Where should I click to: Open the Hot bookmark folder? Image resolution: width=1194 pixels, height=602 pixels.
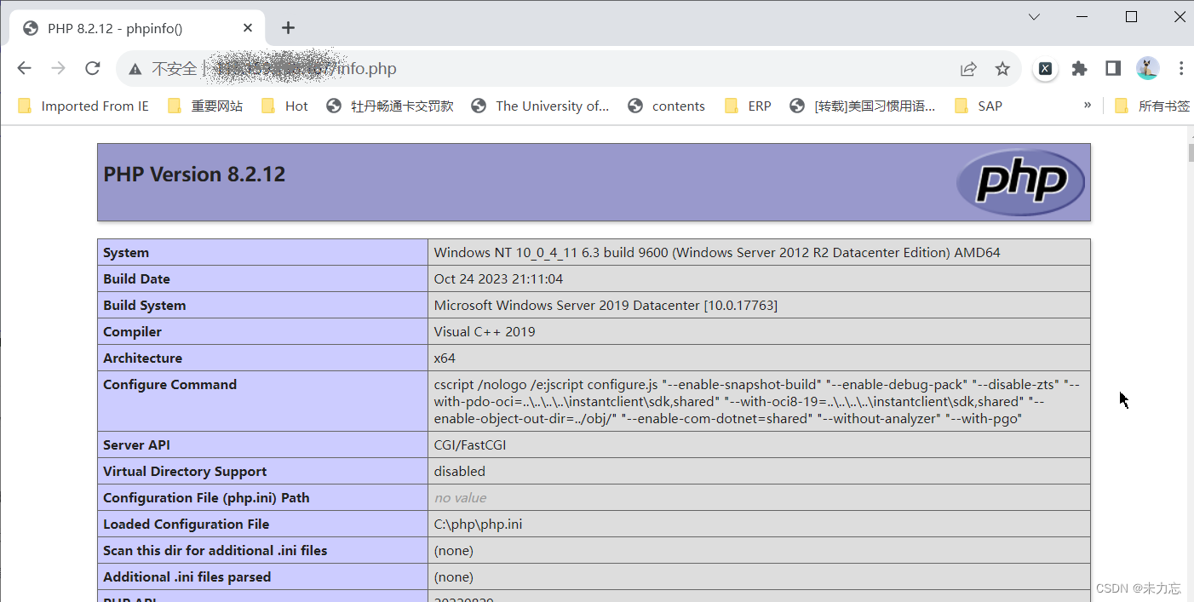pyautogui.click(x=285, y=106)
